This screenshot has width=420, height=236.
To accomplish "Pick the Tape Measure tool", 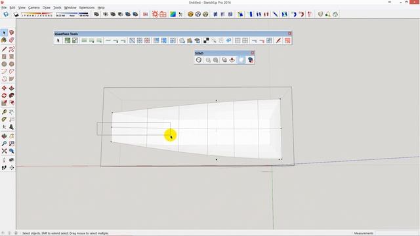I will (x=4, y=112).
